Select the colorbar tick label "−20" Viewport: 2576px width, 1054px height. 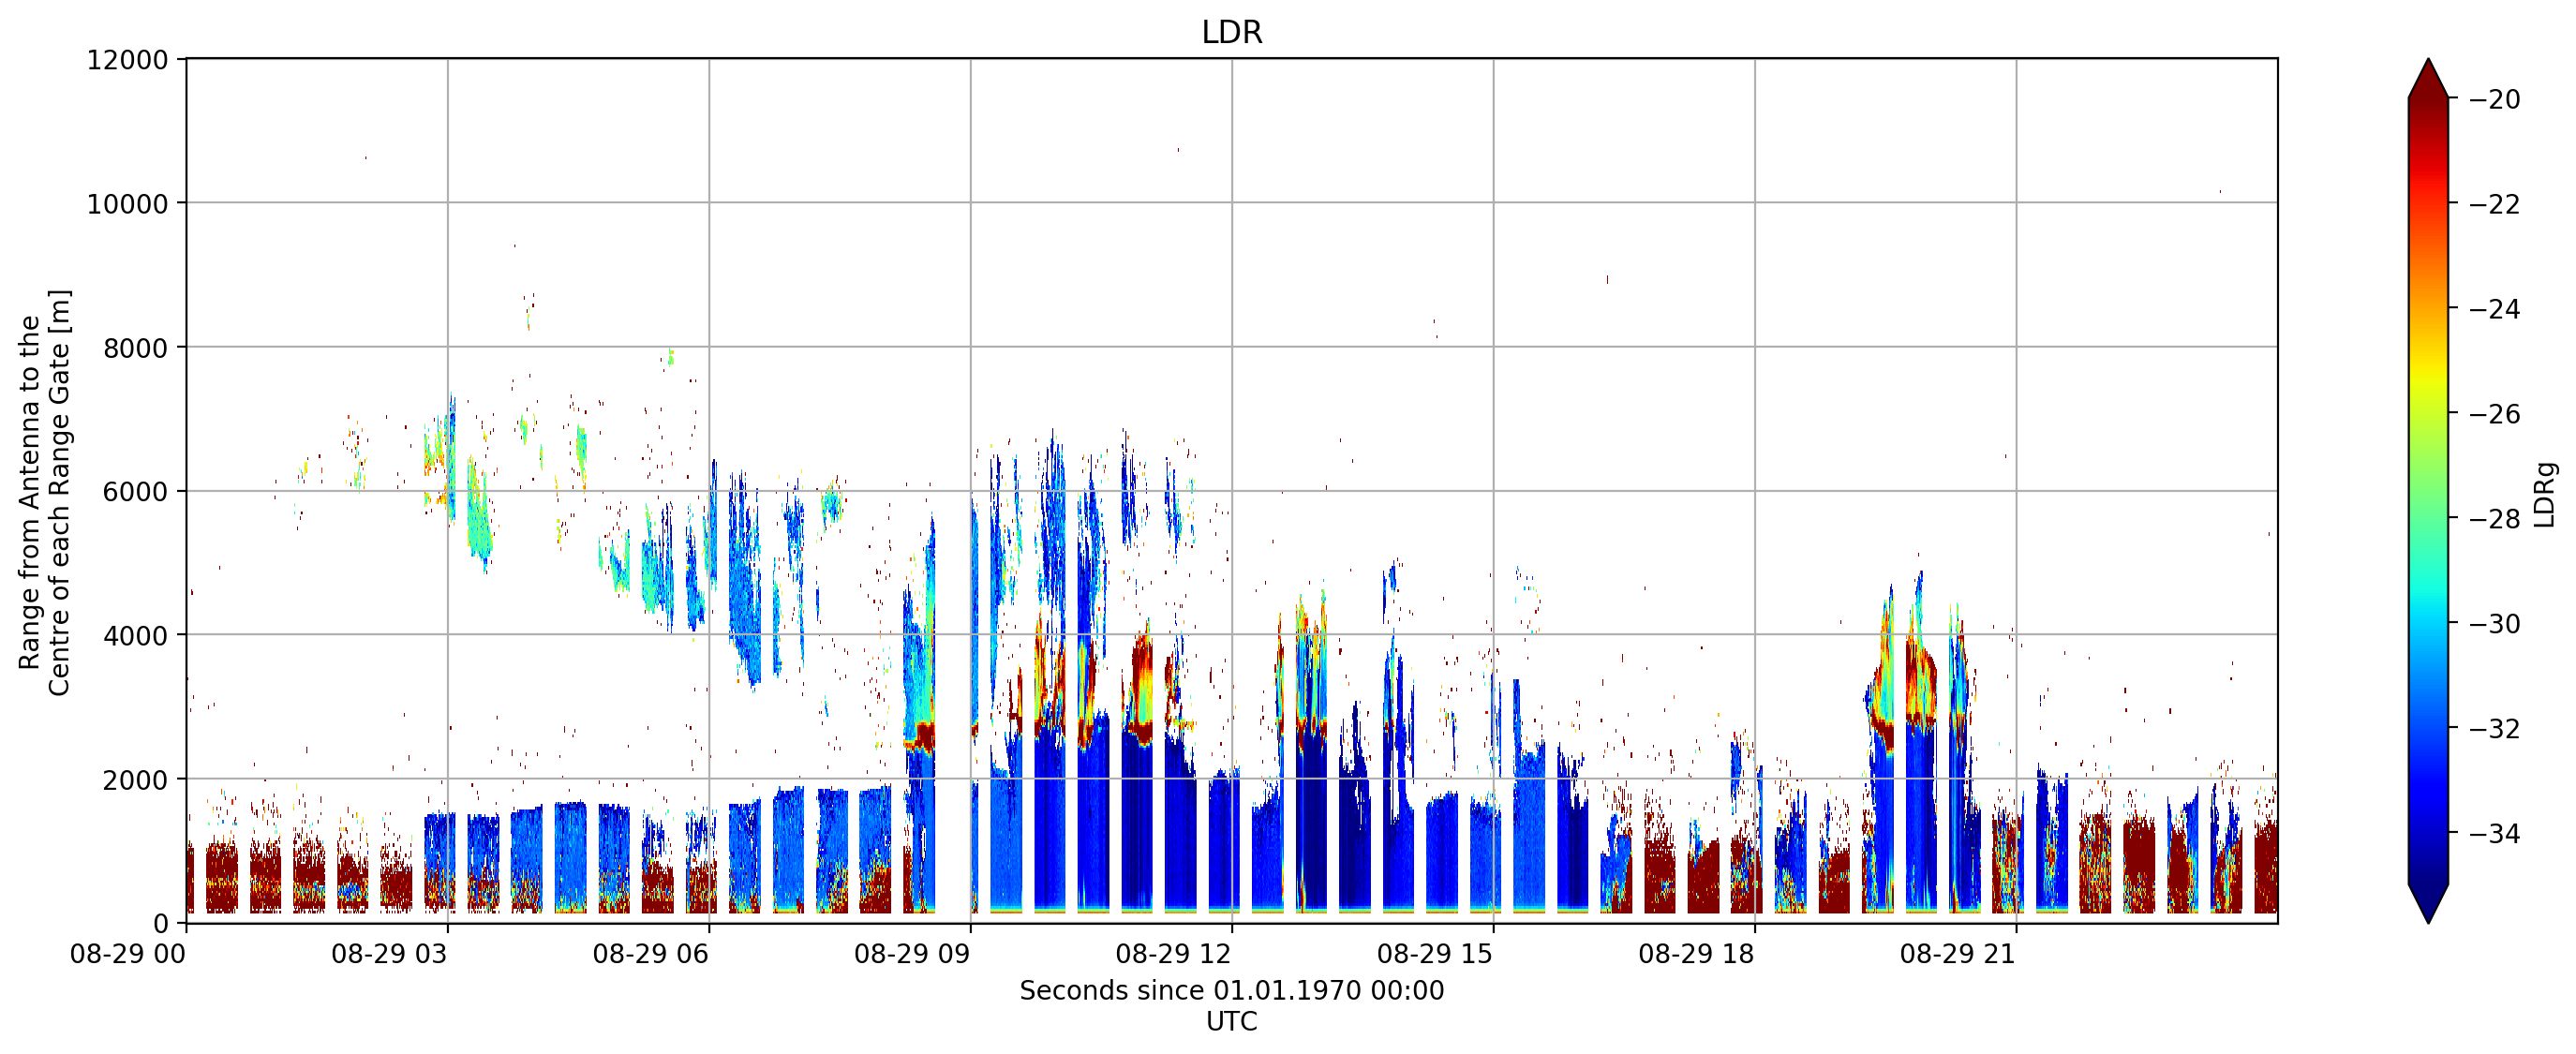(x=2494, y=99)
